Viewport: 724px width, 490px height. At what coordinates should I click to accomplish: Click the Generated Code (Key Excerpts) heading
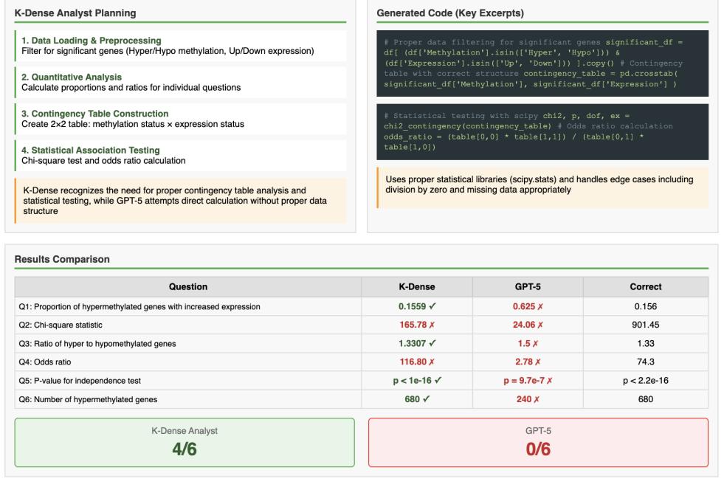[441, 13]
